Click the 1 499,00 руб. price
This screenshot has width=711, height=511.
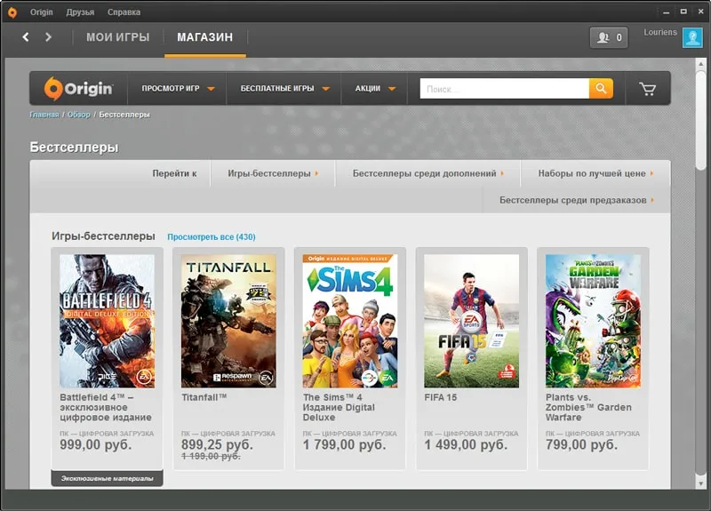(466, 445)
